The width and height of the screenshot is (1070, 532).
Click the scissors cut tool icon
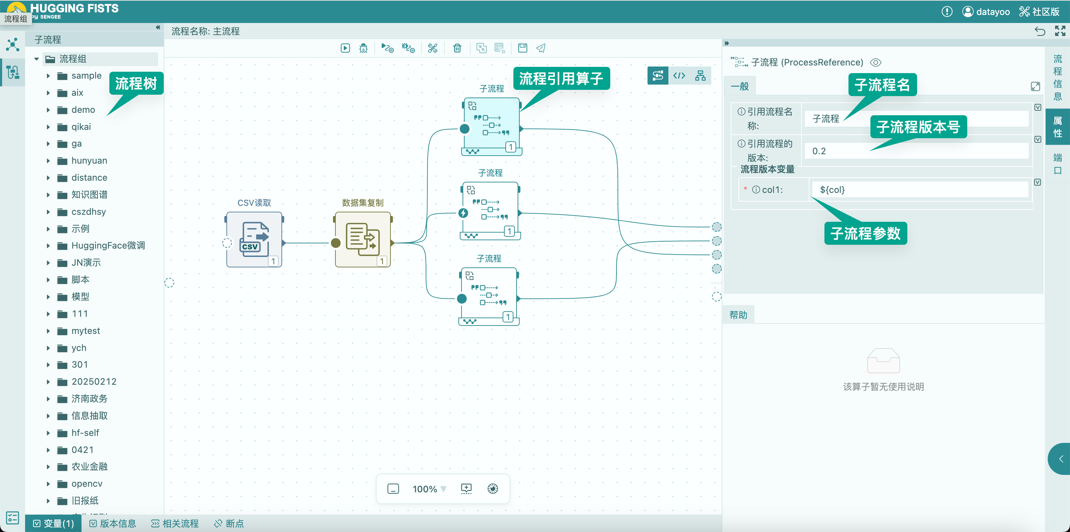pos(432,48)
